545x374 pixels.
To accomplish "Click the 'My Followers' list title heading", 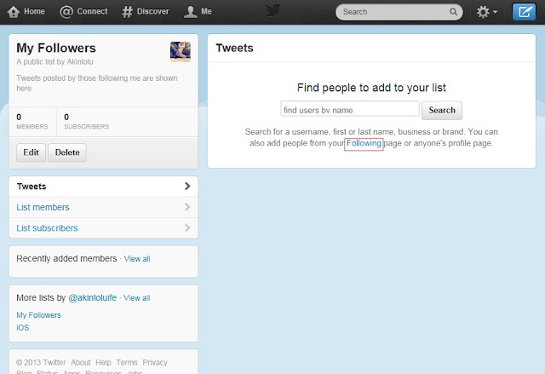I will pyautogui.click(x=56, y=48).
